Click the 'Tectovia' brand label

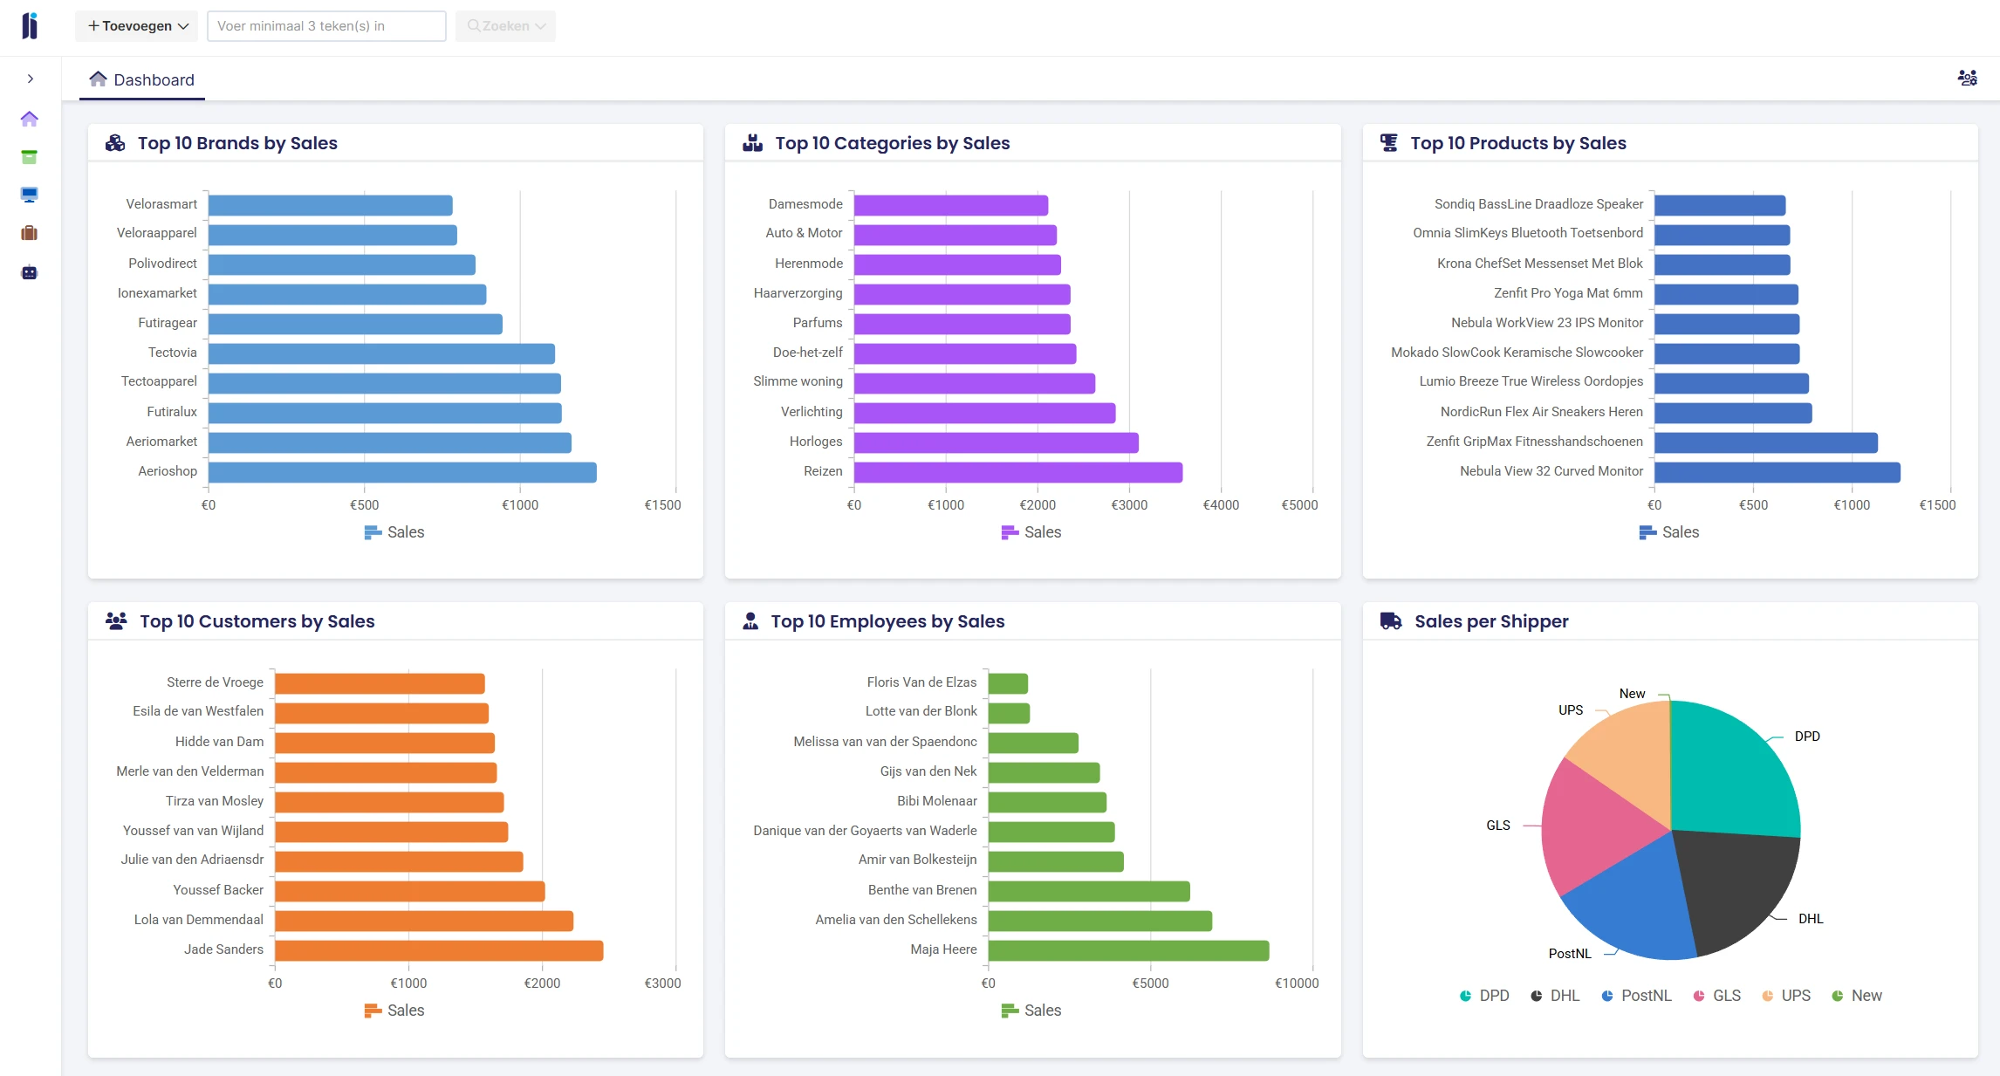pos(173,353)
